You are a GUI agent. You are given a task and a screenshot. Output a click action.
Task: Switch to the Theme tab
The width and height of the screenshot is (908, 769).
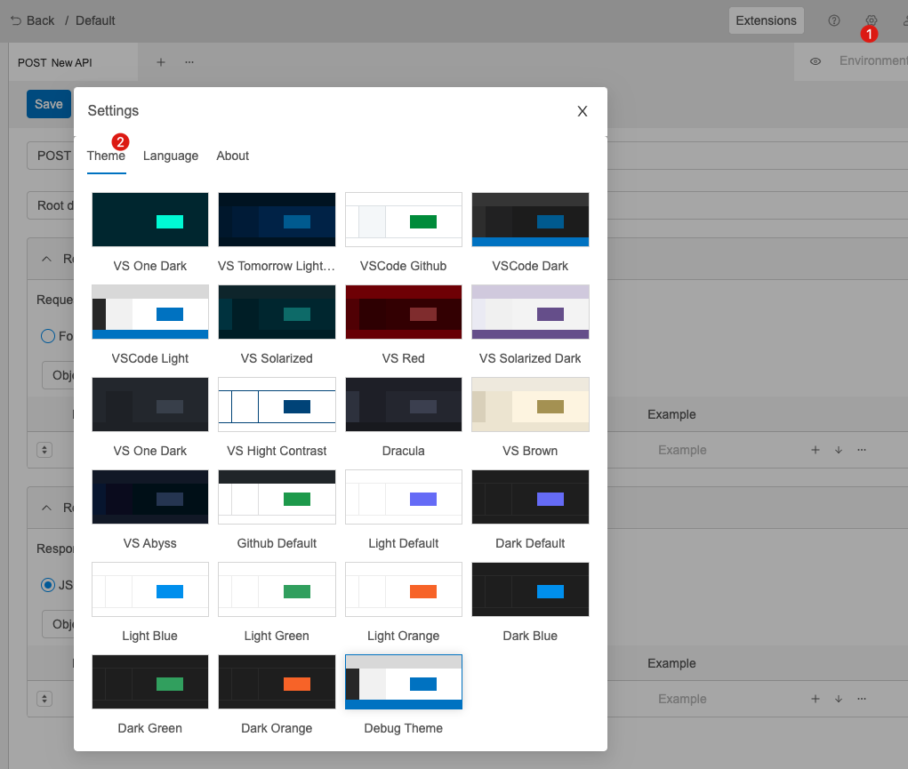pos(106,156)
